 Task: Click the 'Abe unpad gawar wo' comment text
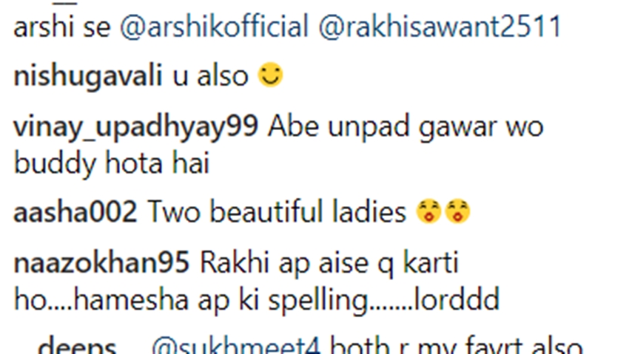[406, 126]
